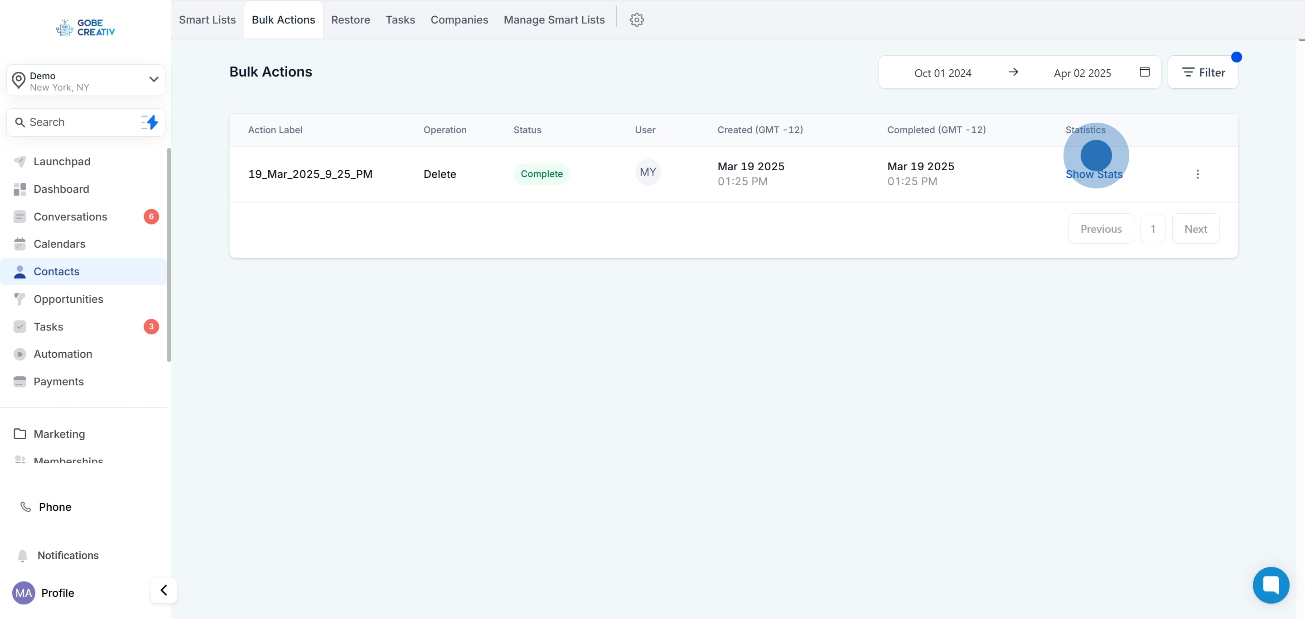
Task: Click the quick actions lightning icon
Action: click(x=150, y=122)
